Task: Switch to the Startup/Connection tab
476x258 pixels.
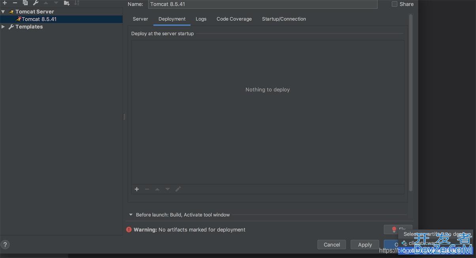Action: 284,19
